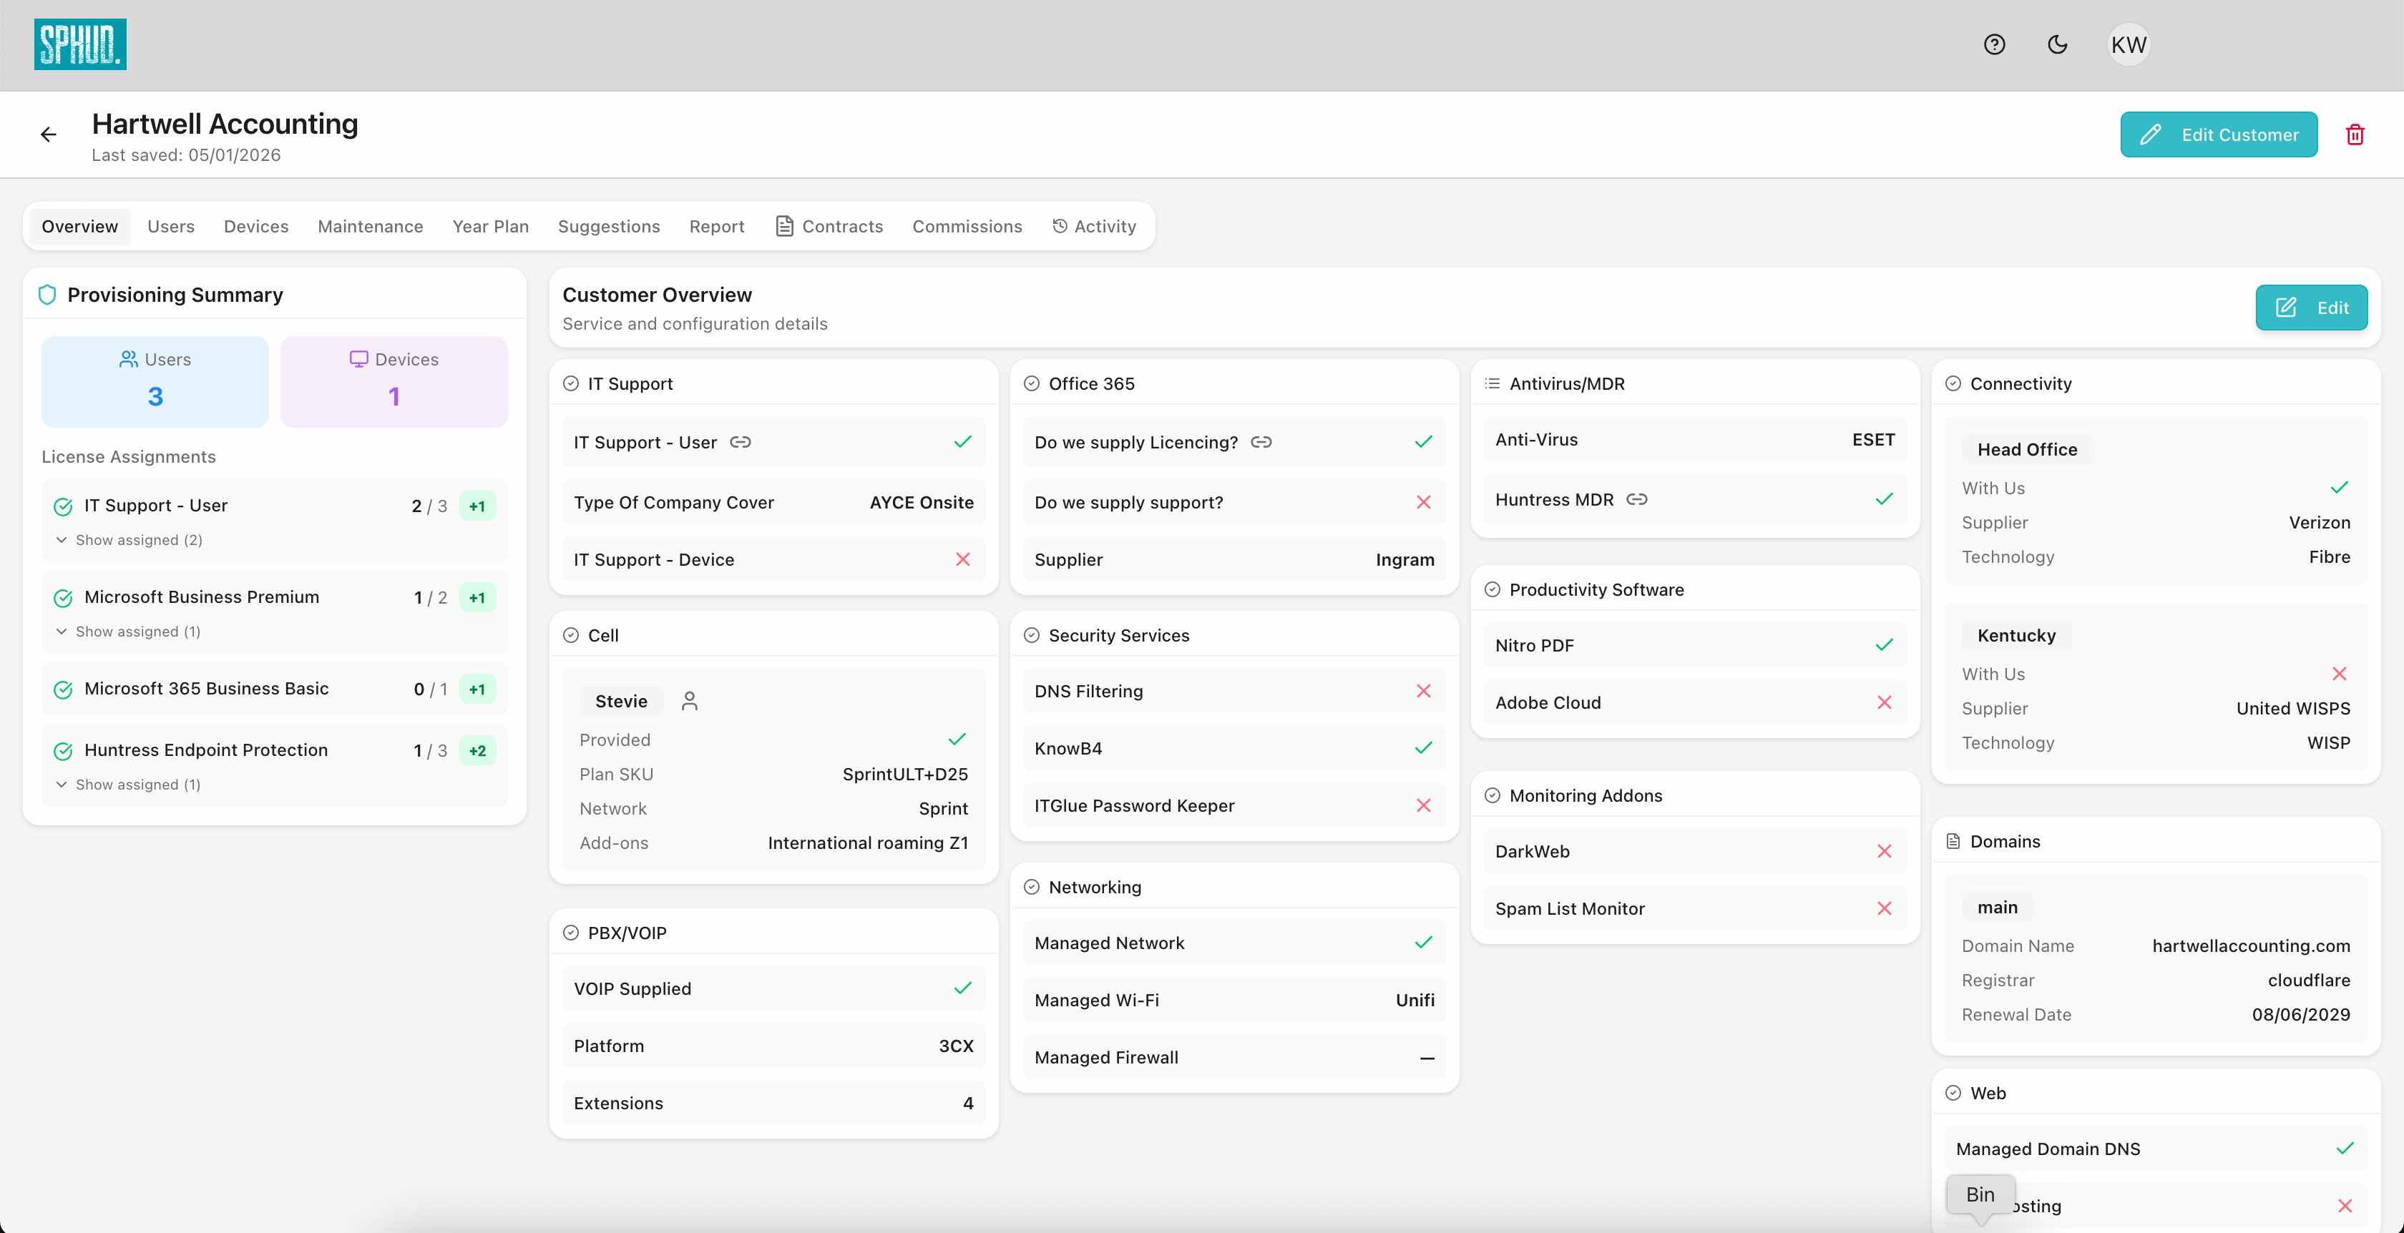Click the Edit Customer button
The image size is (2404, 1233).
point(2219,134)
